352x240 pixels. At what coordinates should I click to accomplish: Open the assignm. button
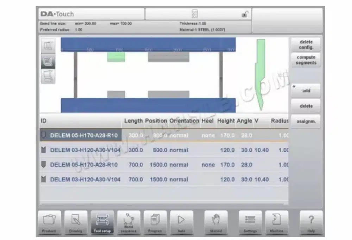click(x=306, y=121)
